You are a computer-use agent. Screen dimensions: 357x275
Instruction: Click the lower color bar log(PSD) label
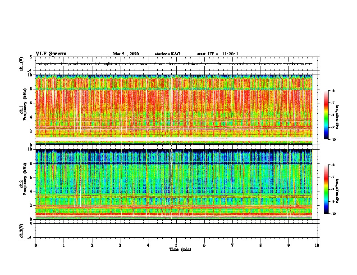coord(337,191)
